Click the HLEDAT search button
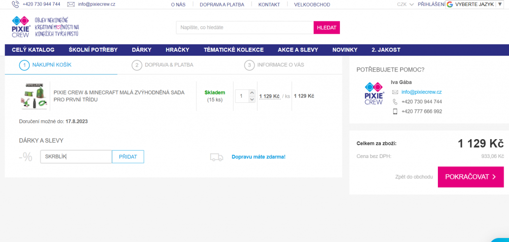Image resolution: width=509 pixels, height=242 pixels. [x=327, y=27]
